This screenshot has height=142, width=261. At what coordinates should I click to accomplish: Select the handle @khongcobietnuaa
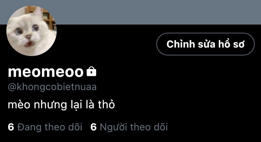tap(52, 87)
